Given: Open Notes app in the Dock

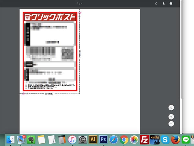Looking at the screenshot, I should click(41, 140).
